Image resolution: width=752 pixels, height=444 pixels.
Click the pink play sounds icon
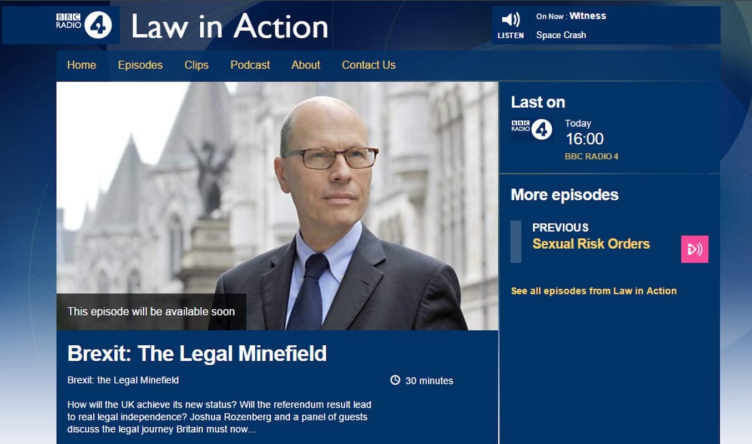pyautogui.click(x=695, y=249)
